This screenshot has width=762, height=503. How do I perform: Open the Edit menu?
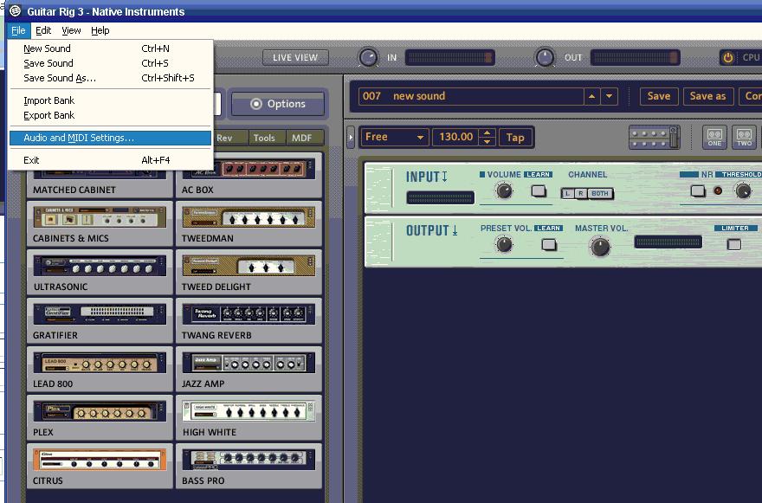pyautogui.click(x=43, y=30)
